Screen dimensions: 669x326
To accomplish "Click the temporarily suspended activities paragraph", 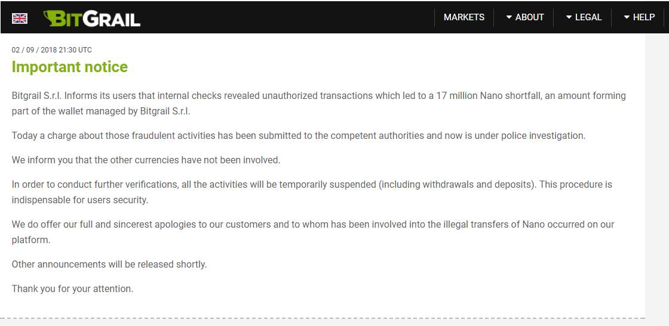I will [312, 193].
